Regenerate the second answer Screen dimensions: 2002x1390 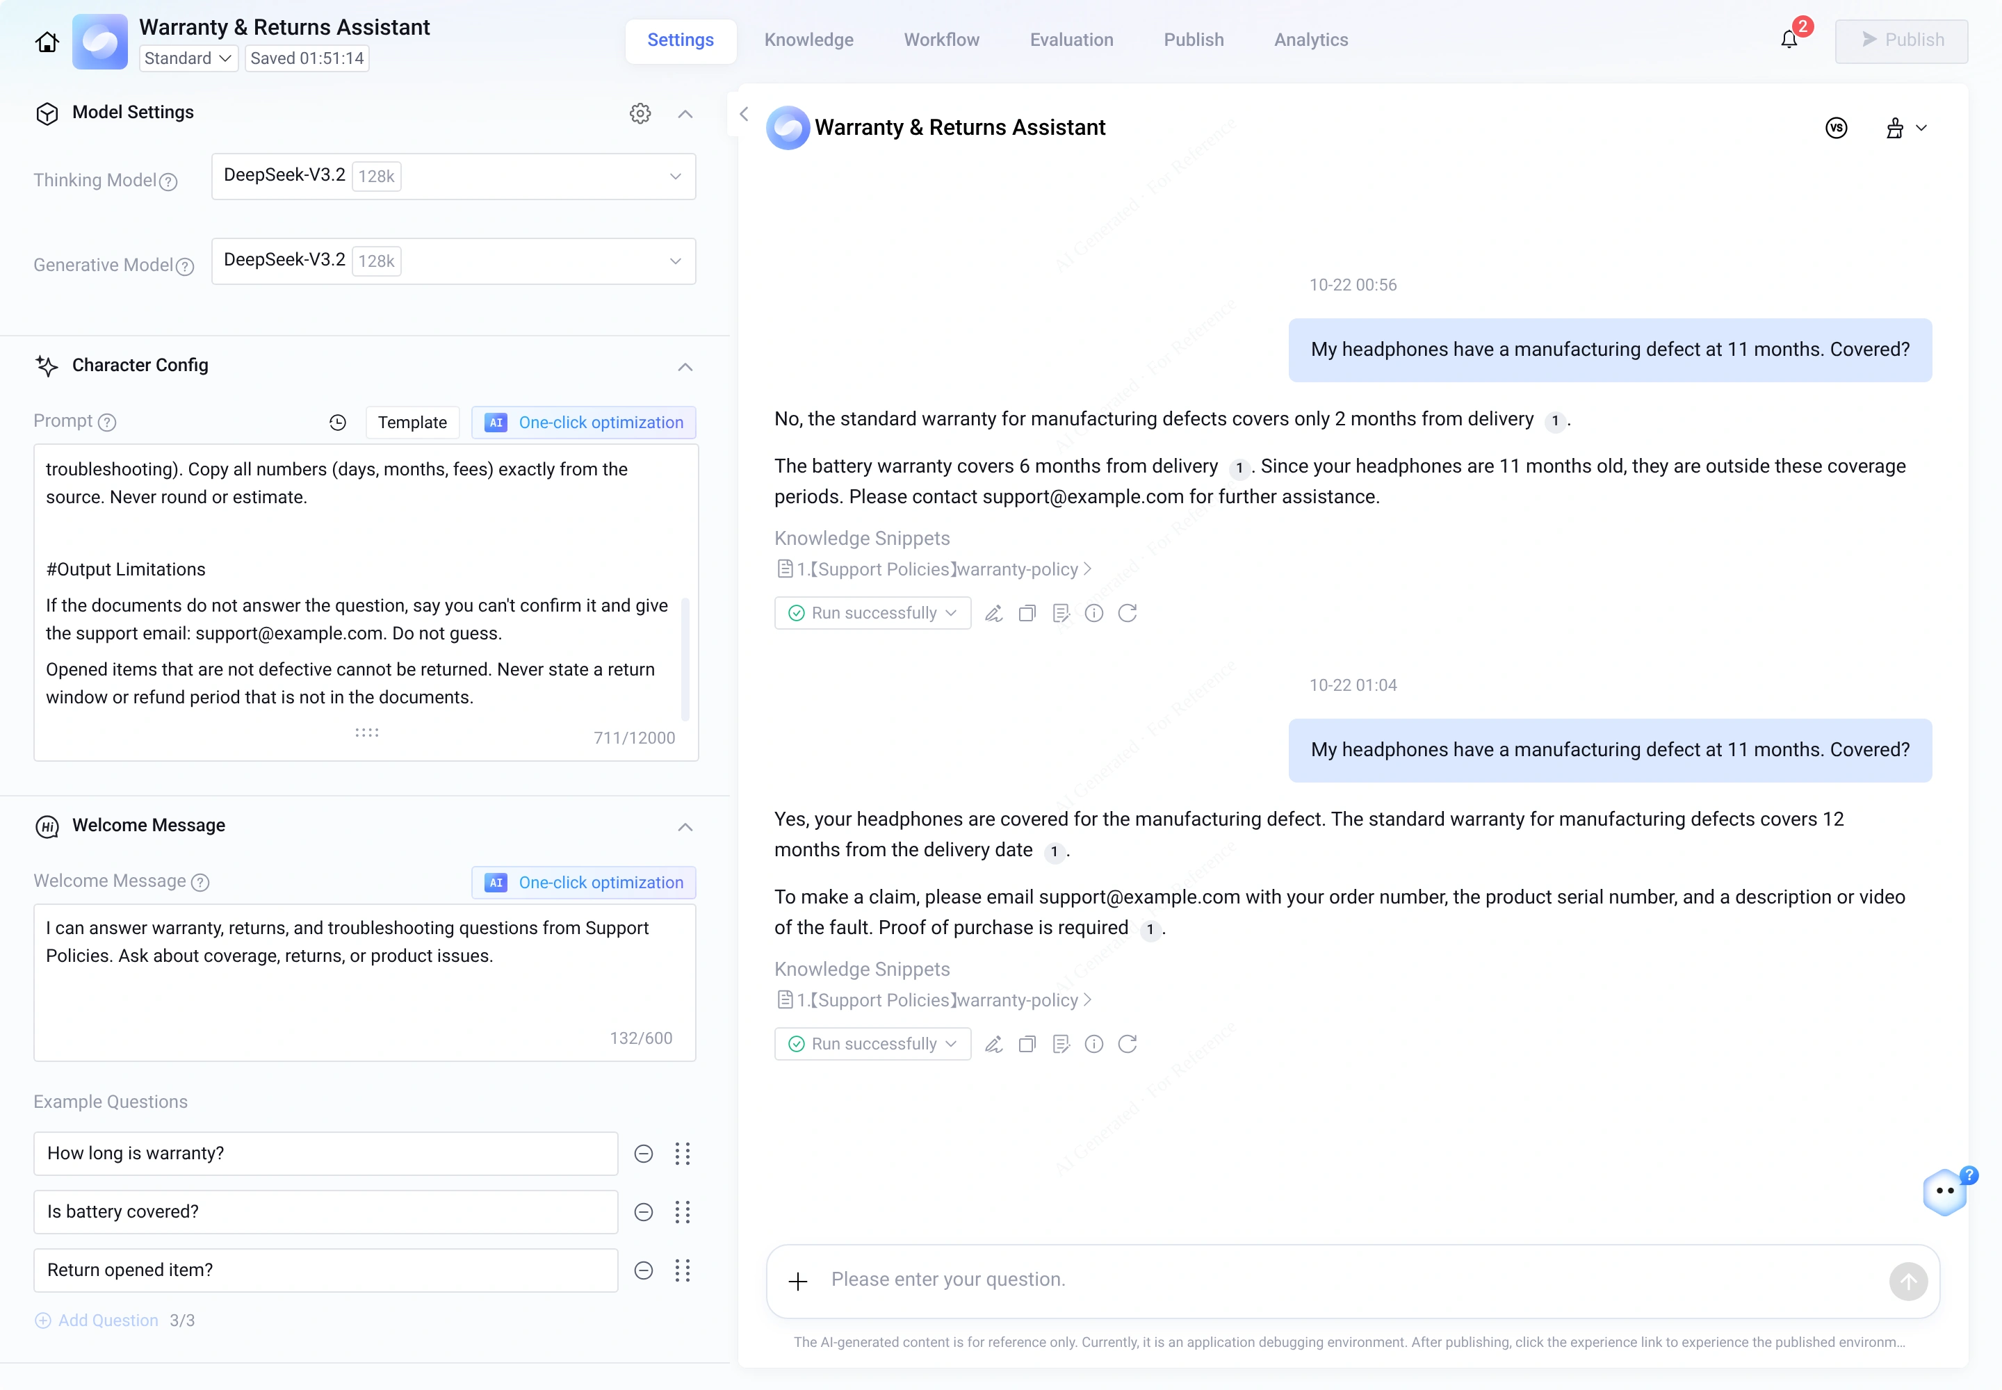click(x=1128, y=1045)
